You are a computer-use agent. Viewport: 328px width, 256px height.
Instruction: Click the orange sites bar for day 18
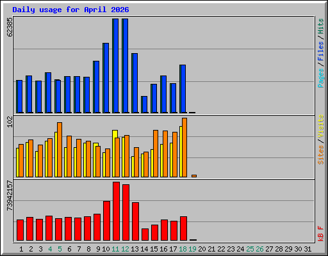(184, 147)
